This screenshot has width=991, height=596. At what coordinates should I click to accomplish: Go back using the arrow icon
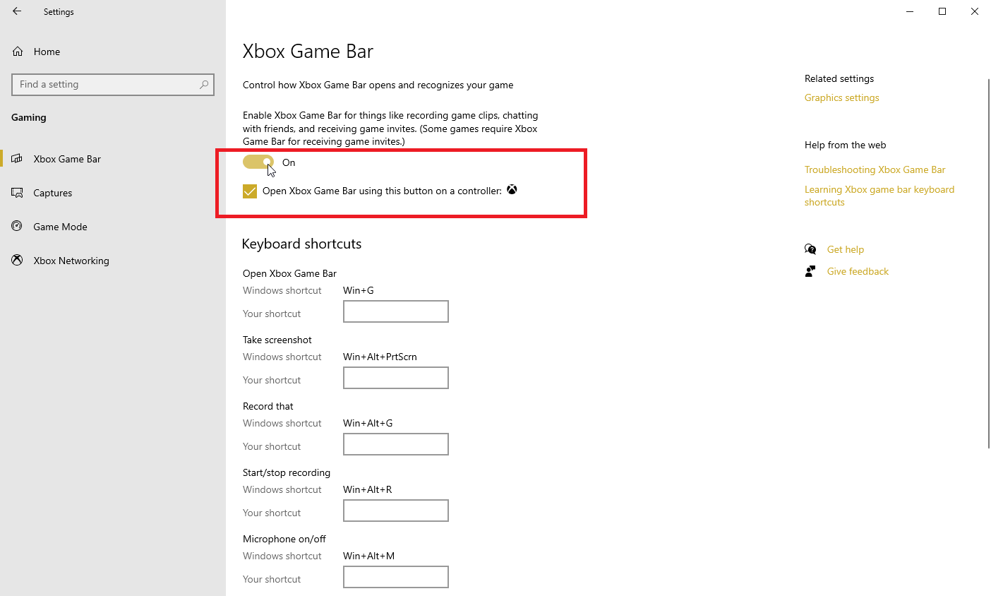click(17, 11)
